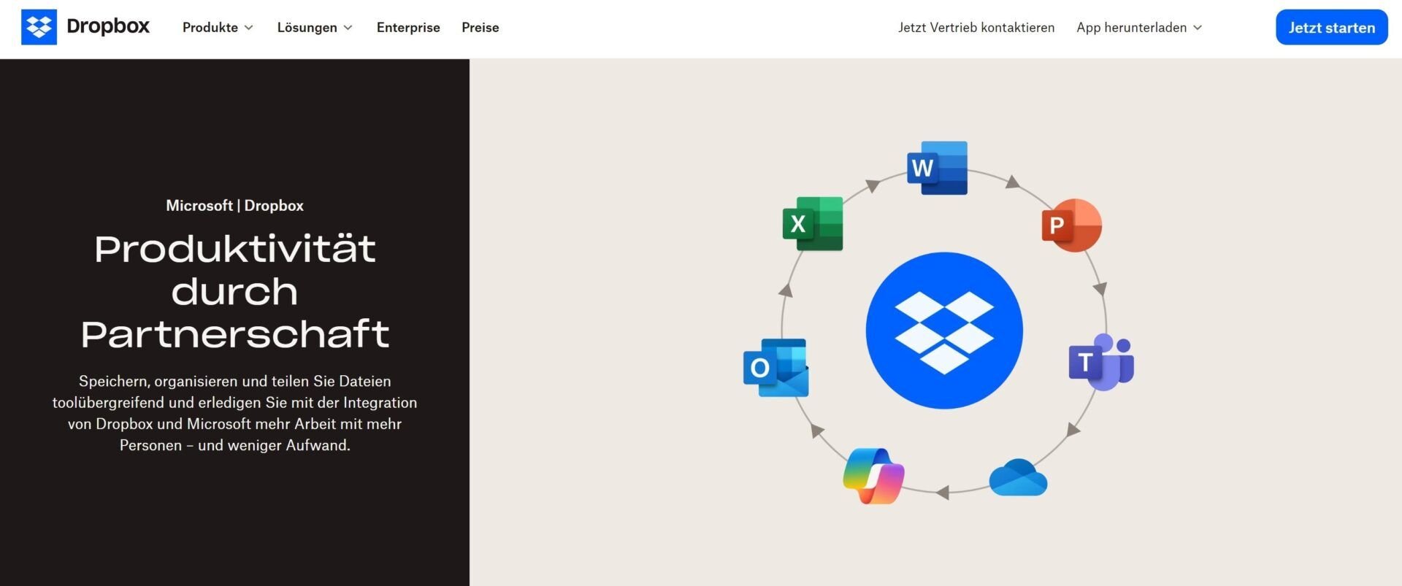Screen dimensions: 1402x586
Task: Click the Produktivität durch Partnerschaft heading
Action: (234, 291)
